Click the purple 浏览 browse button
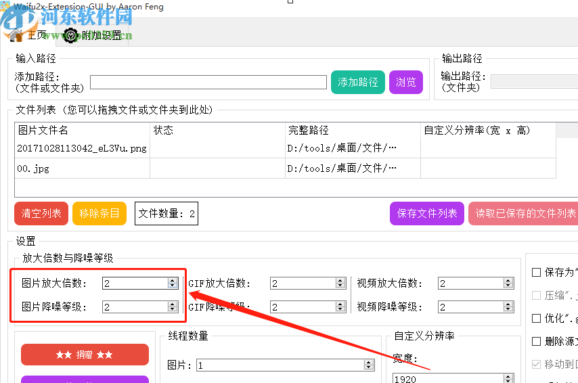The width and height of the screenshot is (578, 383). coord(406,82)
